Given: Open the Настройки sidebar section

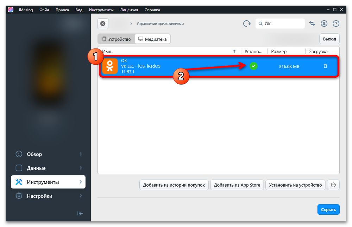Looking at the screenshot, I should [48, 196].
